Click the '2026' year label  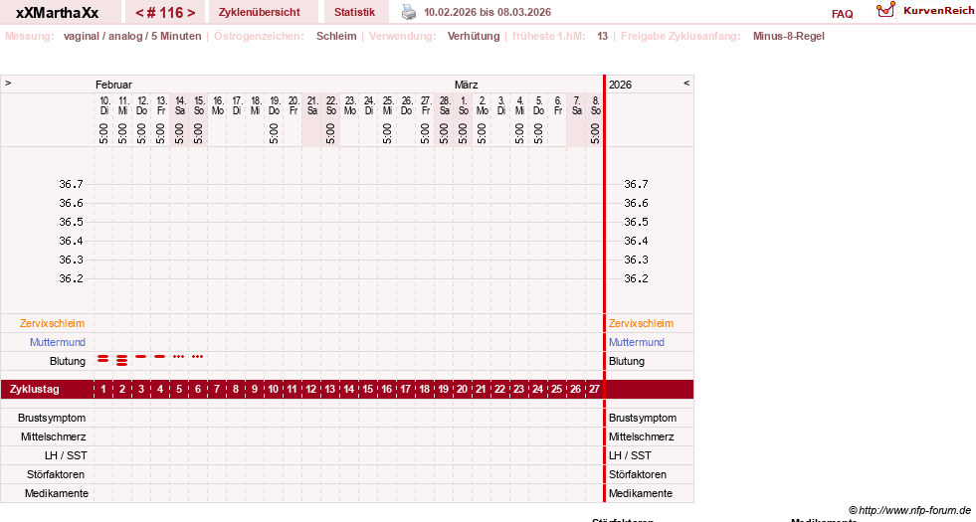(x=620, y=85)
